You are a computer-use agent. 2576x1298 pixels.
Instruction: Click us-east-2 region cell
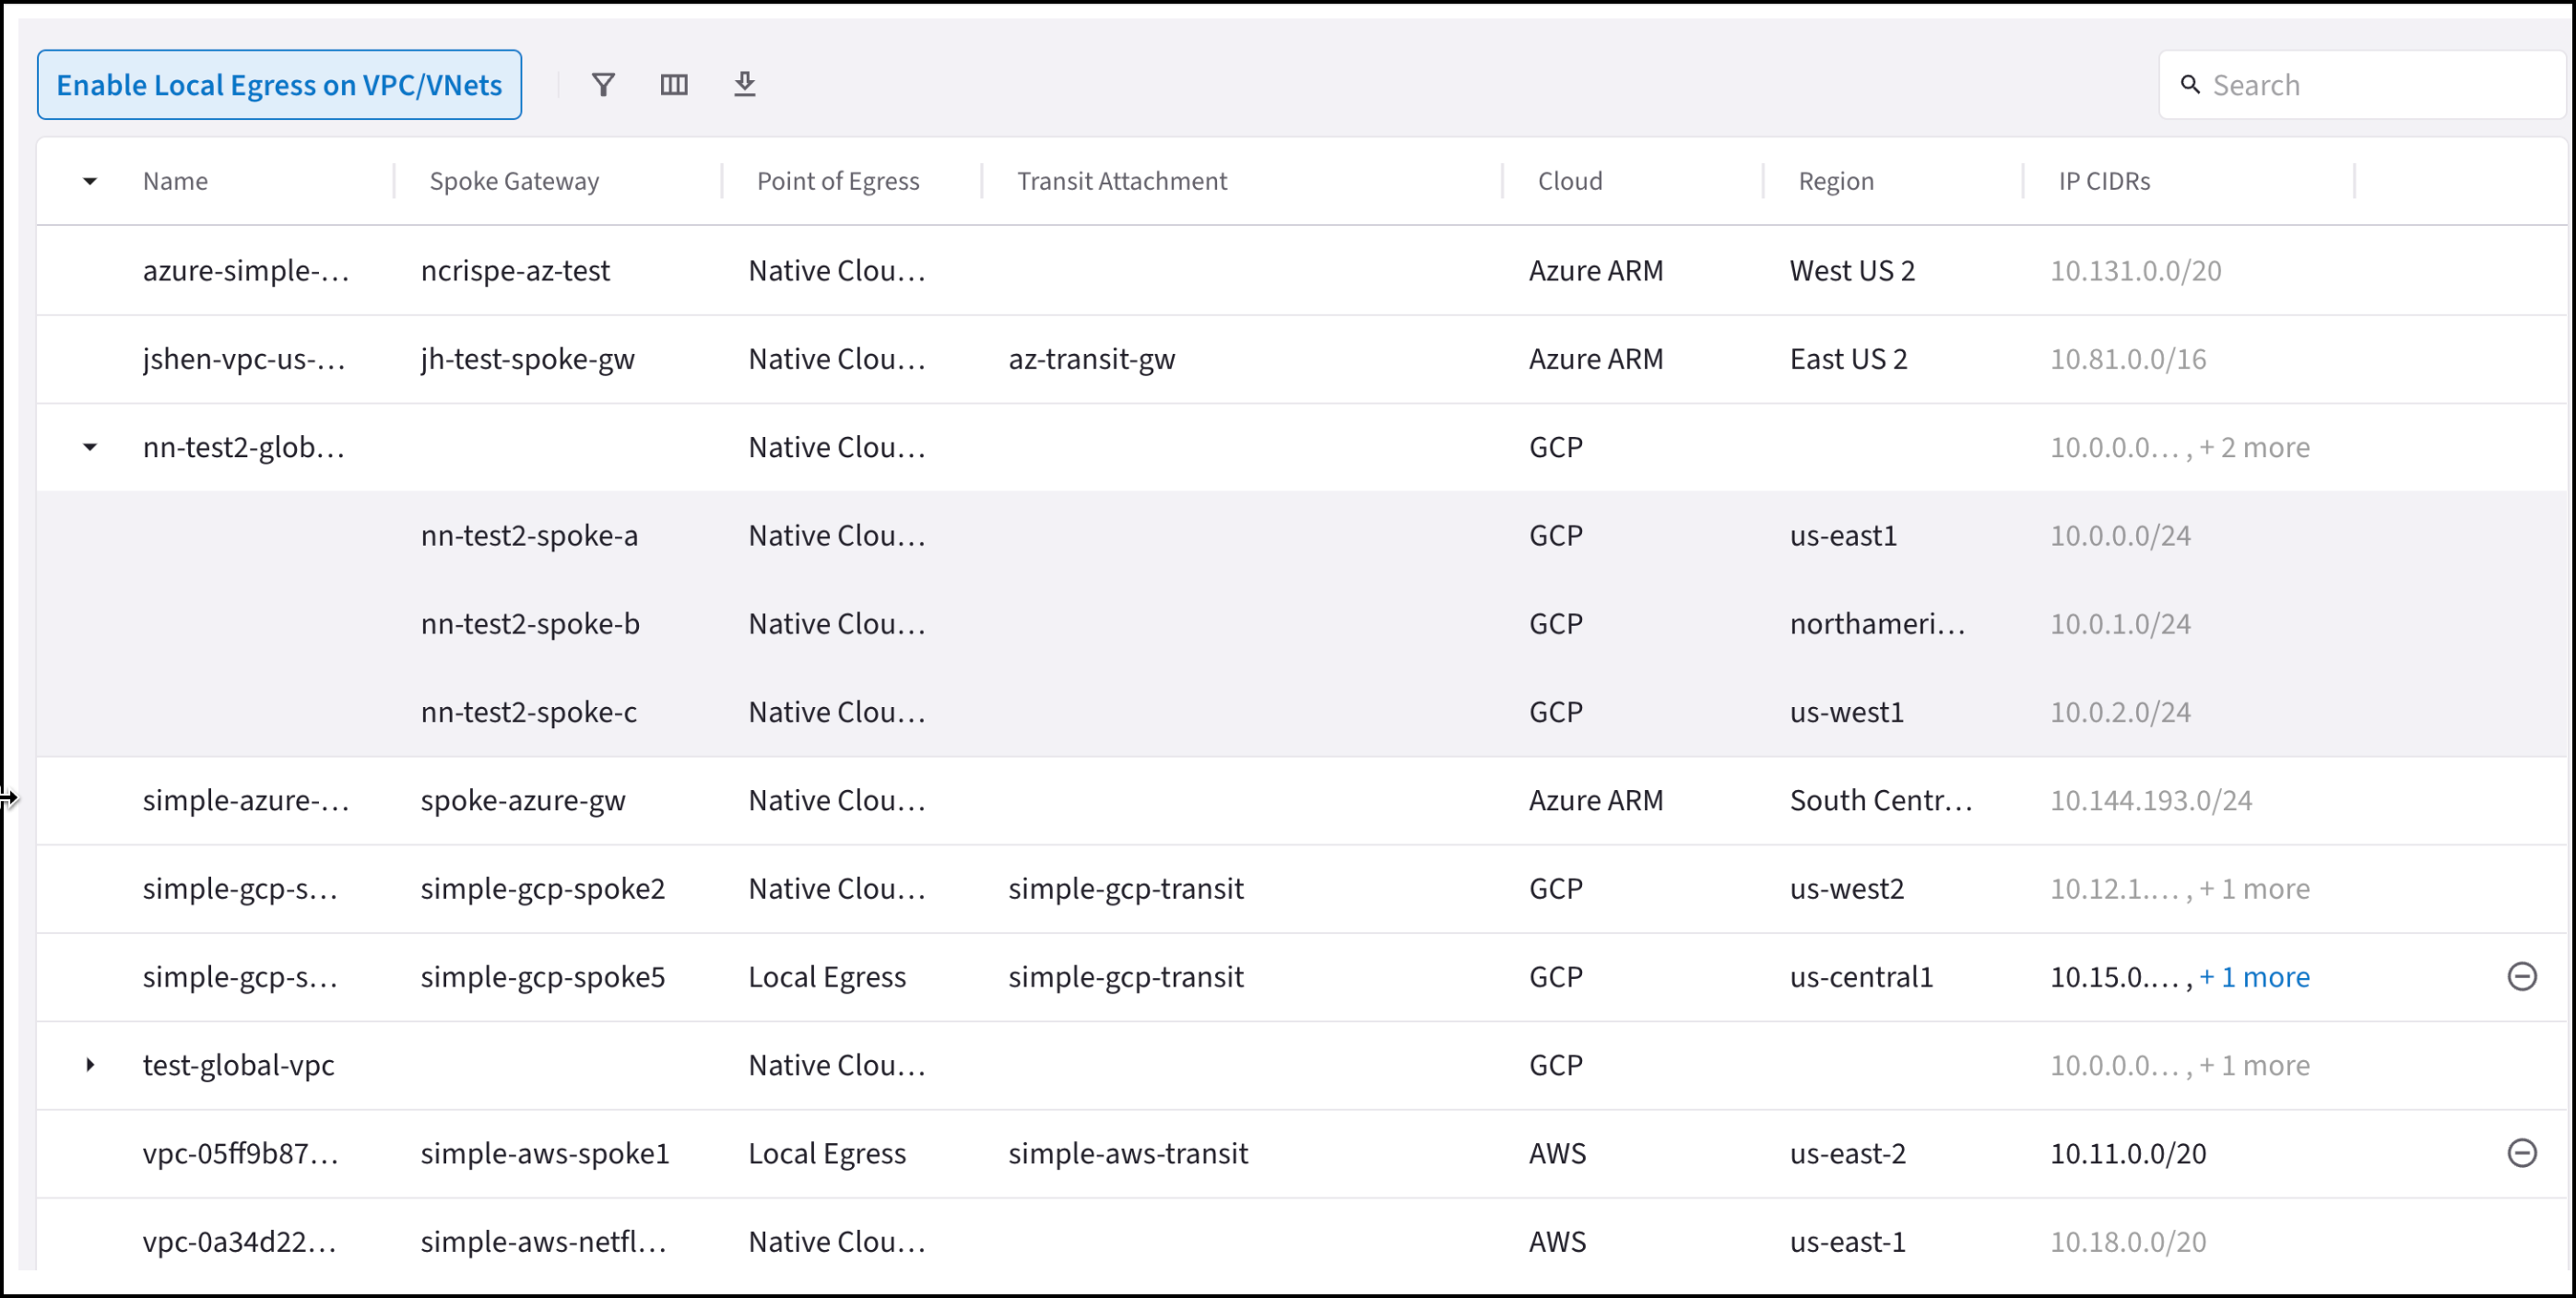(x=1848, y=1153)
